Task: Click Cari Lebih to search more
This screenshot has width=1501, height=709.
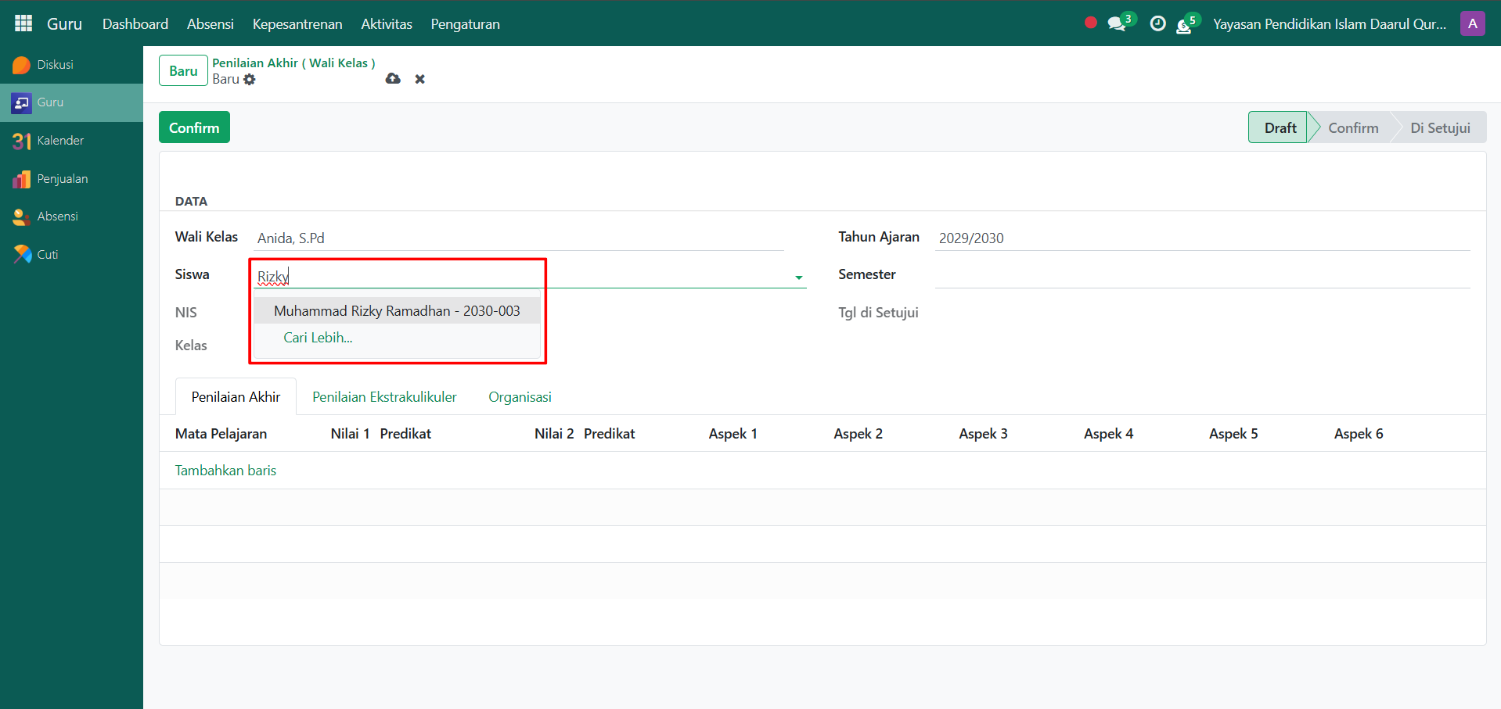Action: 318,338
